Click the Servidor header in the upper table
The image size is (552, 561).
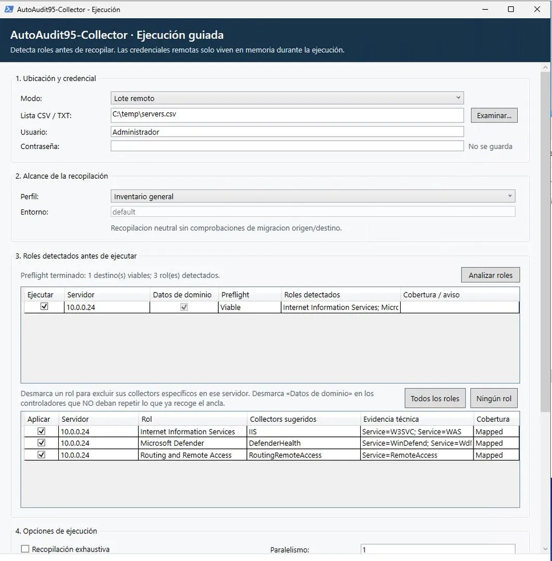tap(107, 295)
